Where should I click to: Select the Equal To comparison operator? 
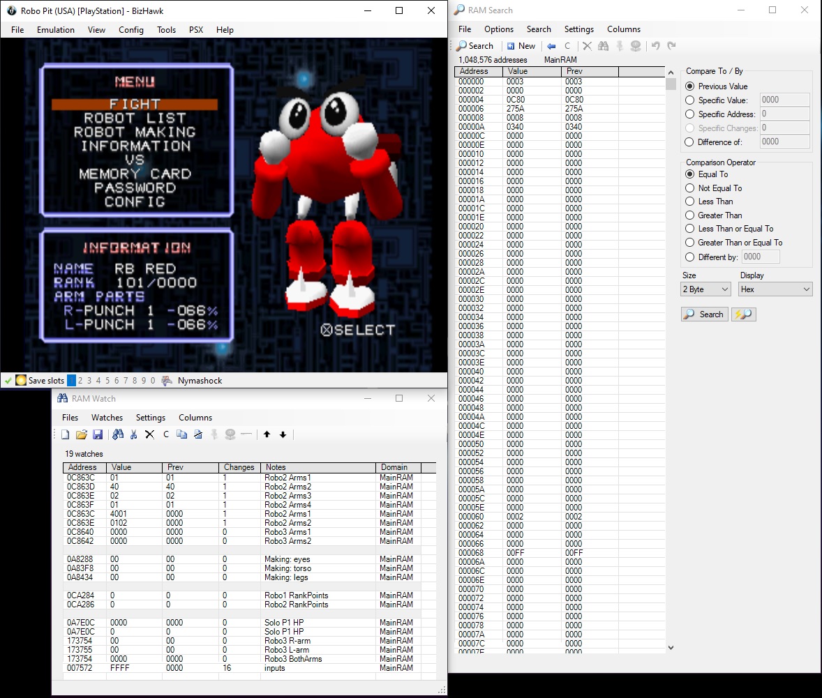[x=690, y=174]
